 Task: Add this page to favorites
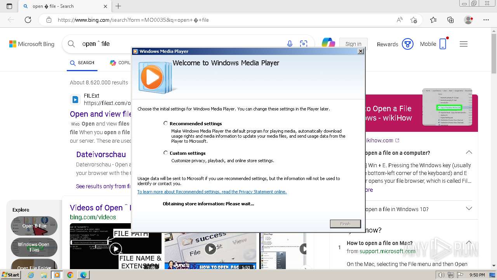(414, 20)
